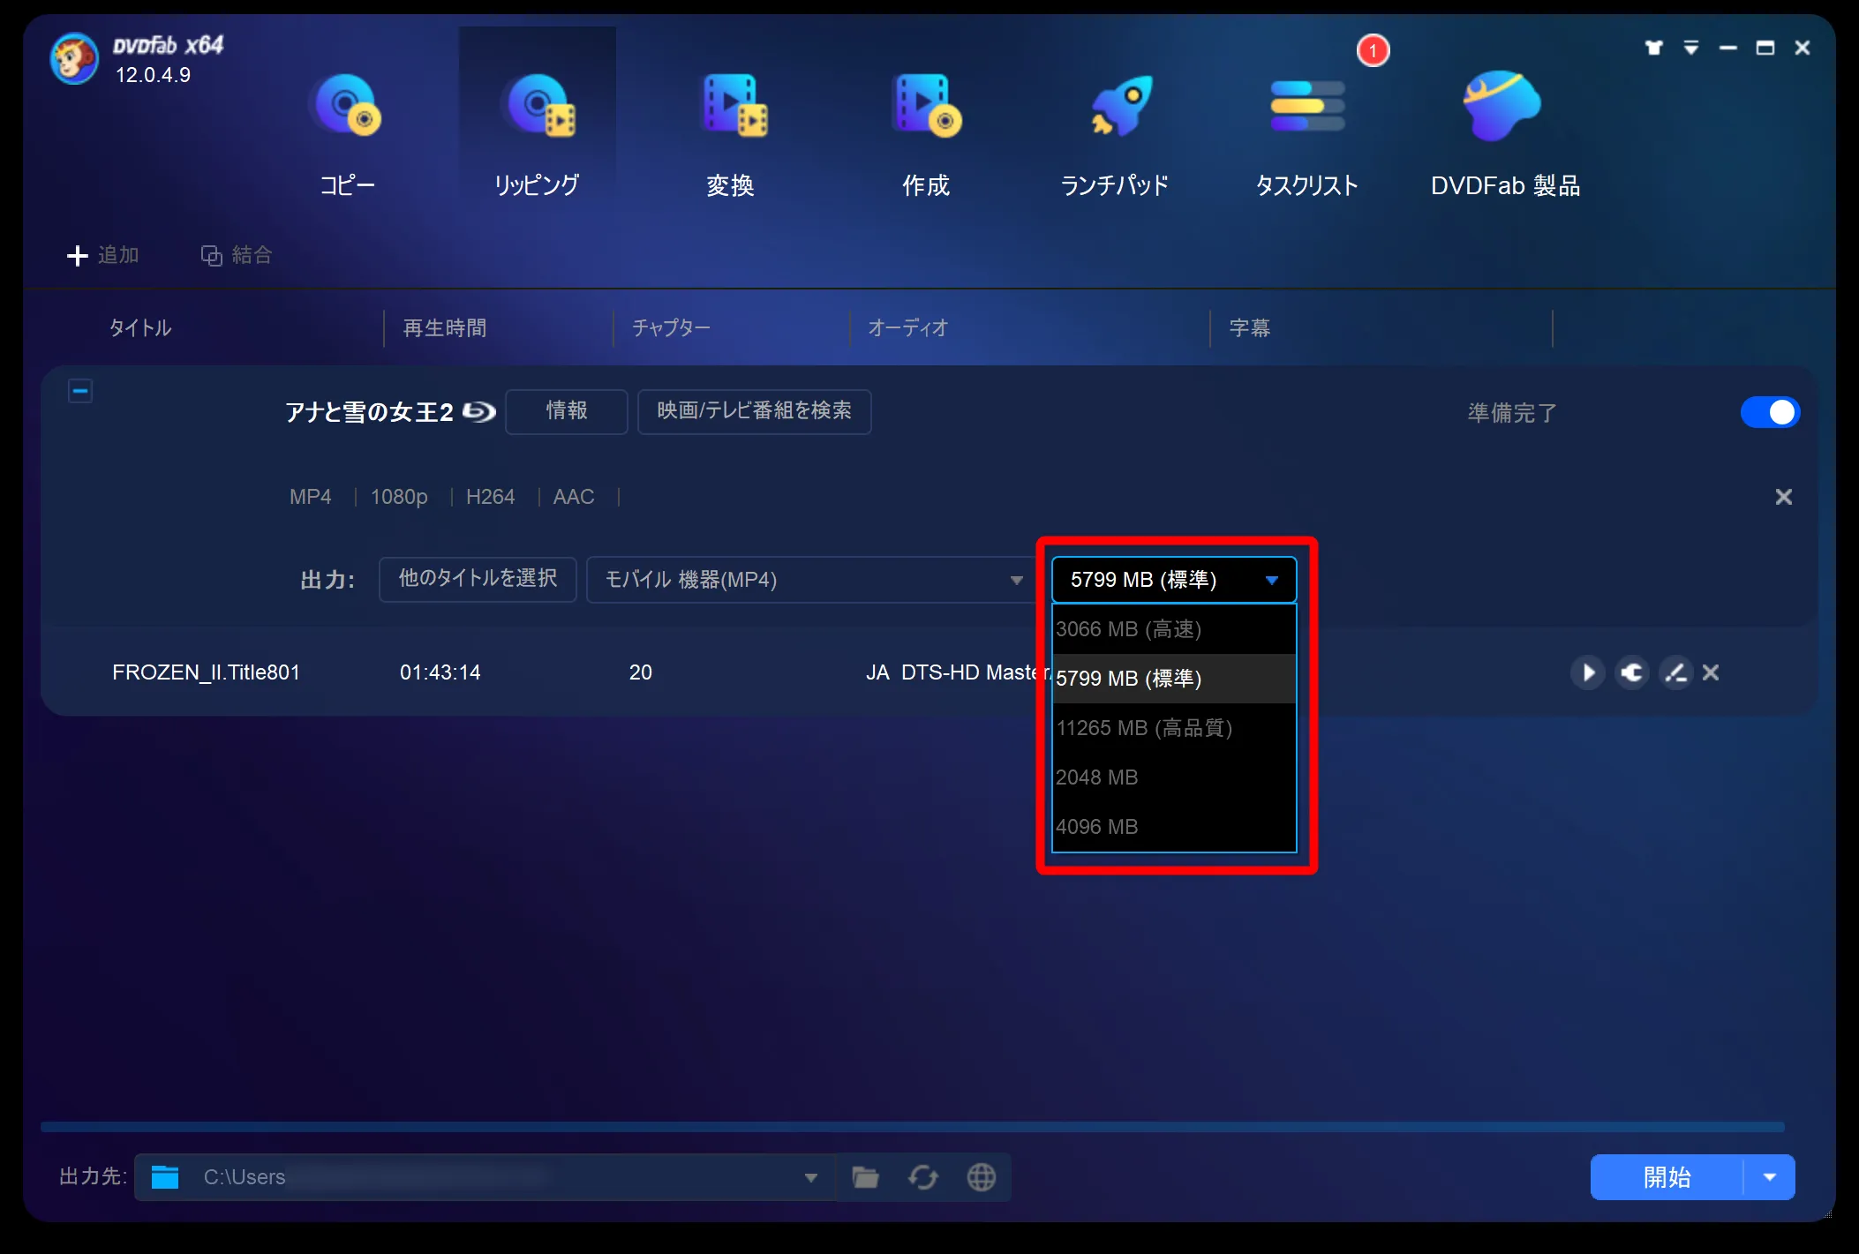Click the FROZEN_II.Title801 title name
1859x1254 pixels.
coord(206,672)
